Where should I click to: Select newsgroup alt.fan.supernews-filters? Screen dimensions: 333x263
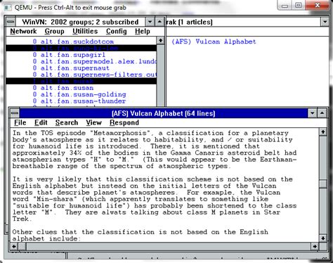click(x=81, y=75)
